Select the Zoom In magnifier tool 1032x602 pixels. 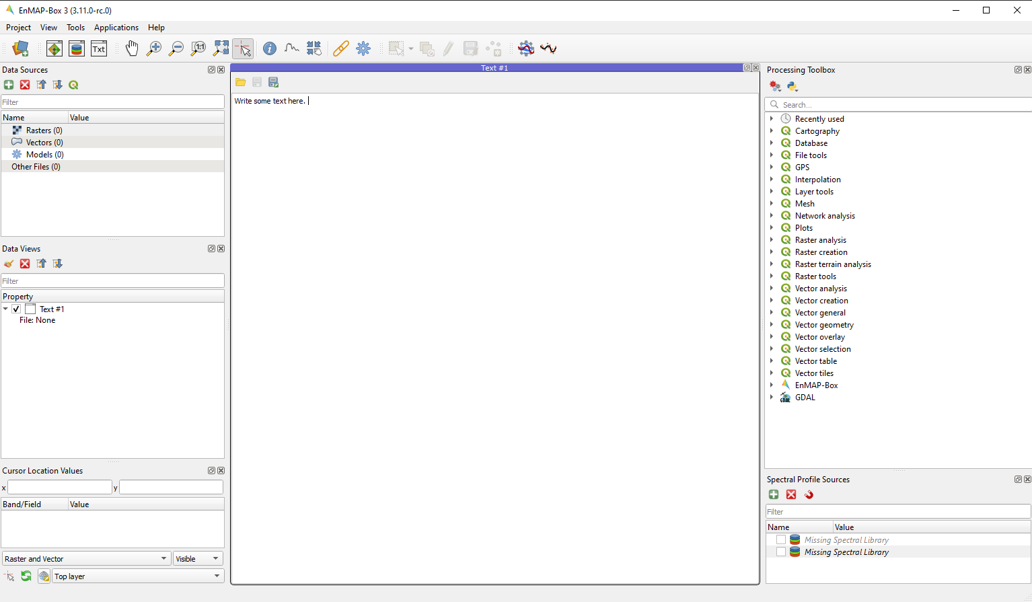coord(154,48)
